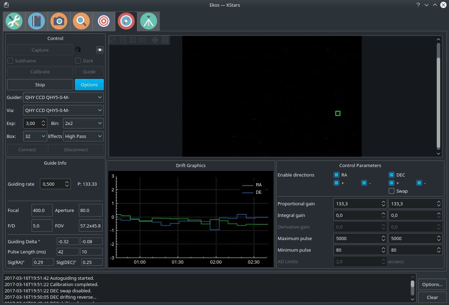Click the DEC Minimum pulse spinbox
Viewport: 449px width, 305px height.
[x=415, y=250]
